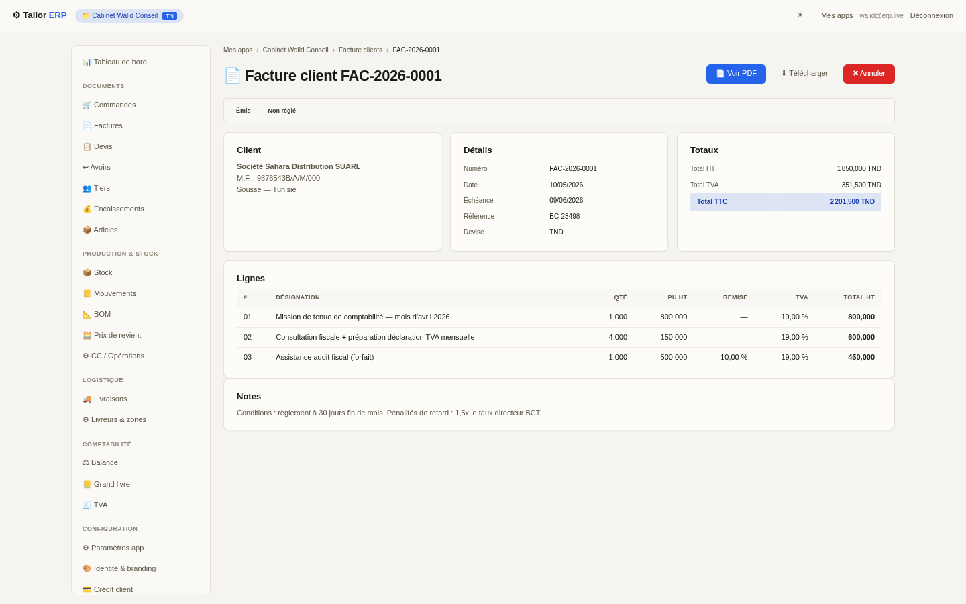Toggle the light/dark theme sun icon

tap(800, 15)
